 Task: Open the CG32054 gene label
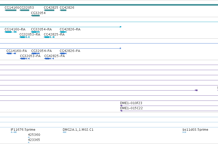(38, 13)
